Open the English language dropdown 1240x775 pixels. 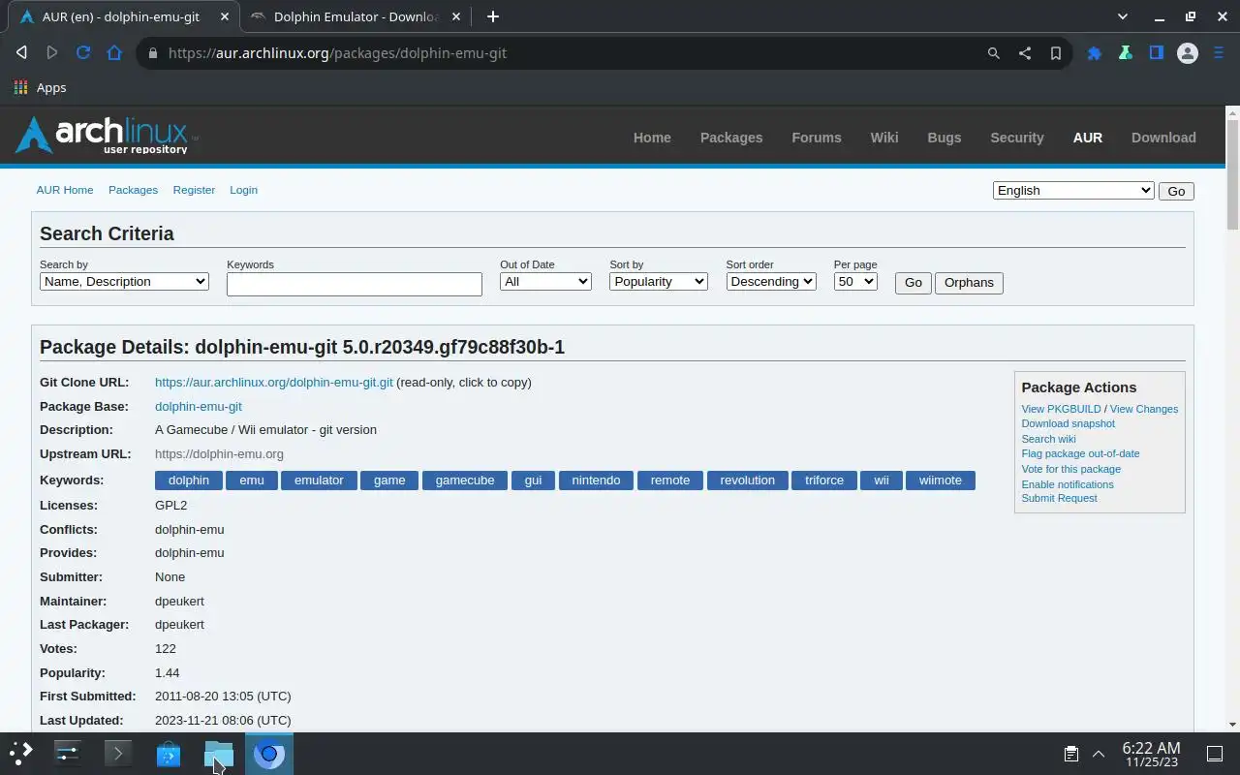tap(1073, 190)
